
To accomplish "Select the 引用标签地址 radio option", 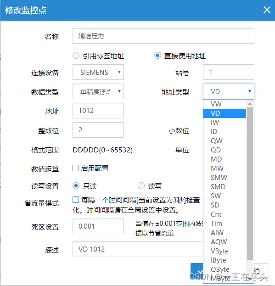I will point(76,56).
